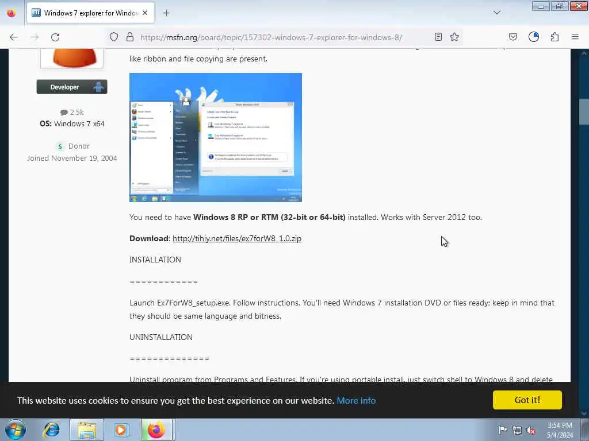Open the Windows Start menu

(x=16, y=430)
